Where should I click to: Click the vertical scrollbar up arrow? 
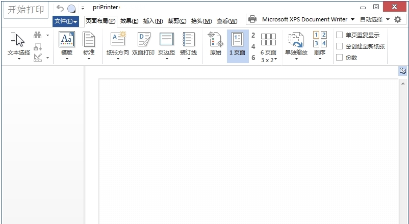coord(403,83)
